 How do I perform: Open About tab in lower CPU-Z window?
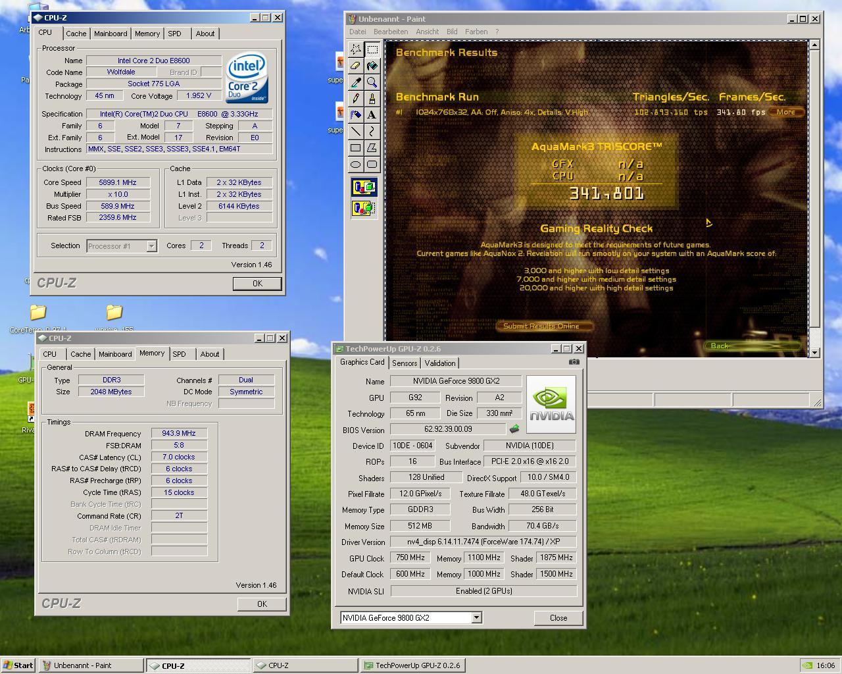pos(210,354)
